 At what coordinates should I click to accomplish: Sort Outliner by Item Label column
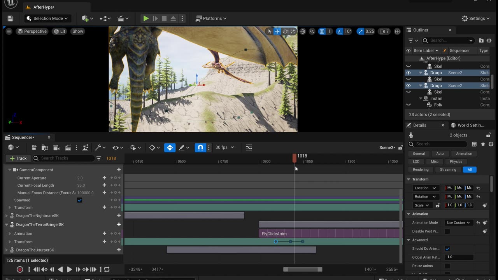[x=425, y=51]
